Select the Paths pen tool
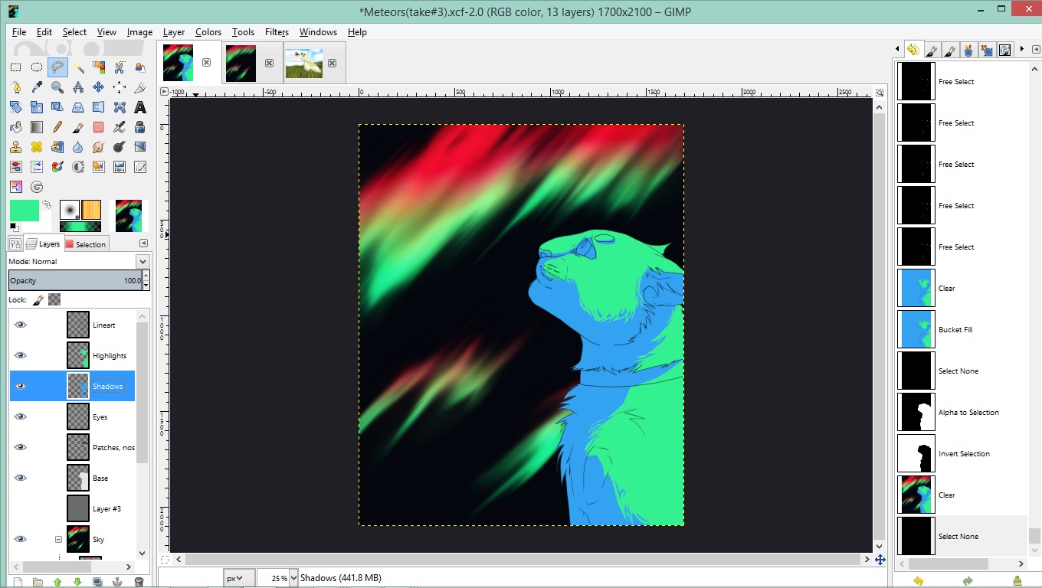The image size is (1042, 588). click(x=15, y=87)
